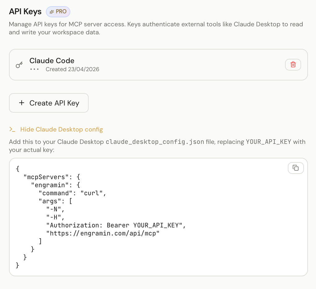Viewport: 316px width, 289px height.
Task: Click the Authorization Bearer YOUR_API_KEY line
Action: (x=116, y=225)
